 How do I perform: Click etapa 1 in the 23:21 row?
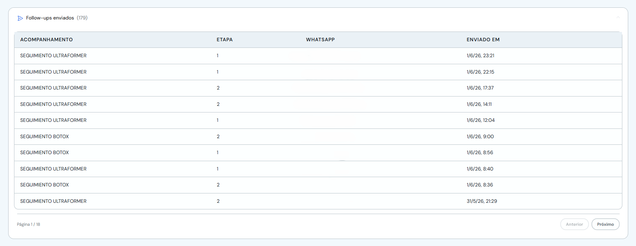218,56
